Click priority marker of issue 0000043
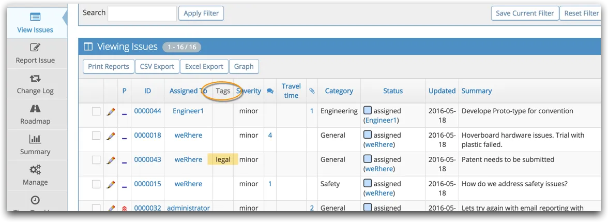The width and height of the screenshot is (608, 222). pos(125,162)
